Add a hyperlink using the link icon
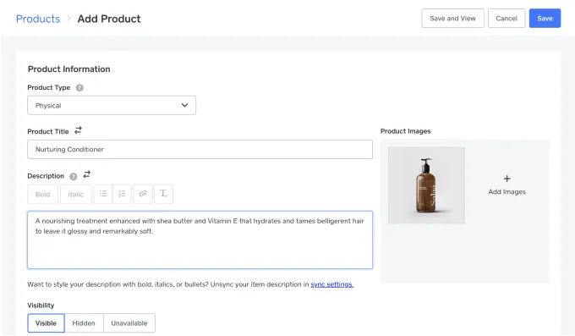Image resolution: width=575 pixels, height=336 pixels. tap(143, 194)
